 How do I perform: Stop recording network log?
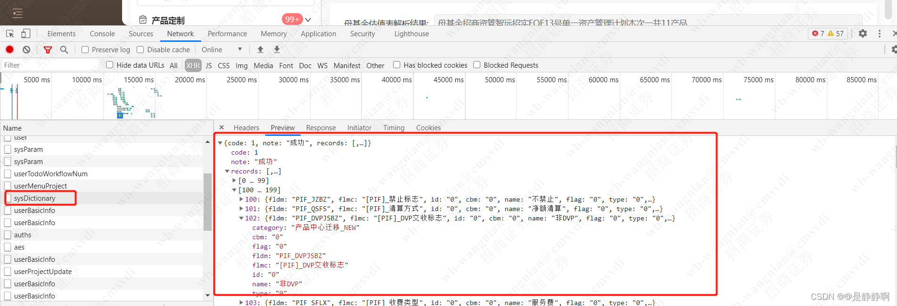(9, 49)
